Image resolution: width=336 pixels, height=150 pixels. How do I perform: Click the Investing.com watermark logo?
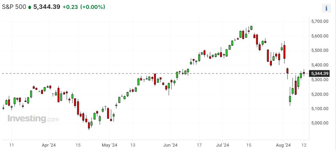[x=33, y=119]
